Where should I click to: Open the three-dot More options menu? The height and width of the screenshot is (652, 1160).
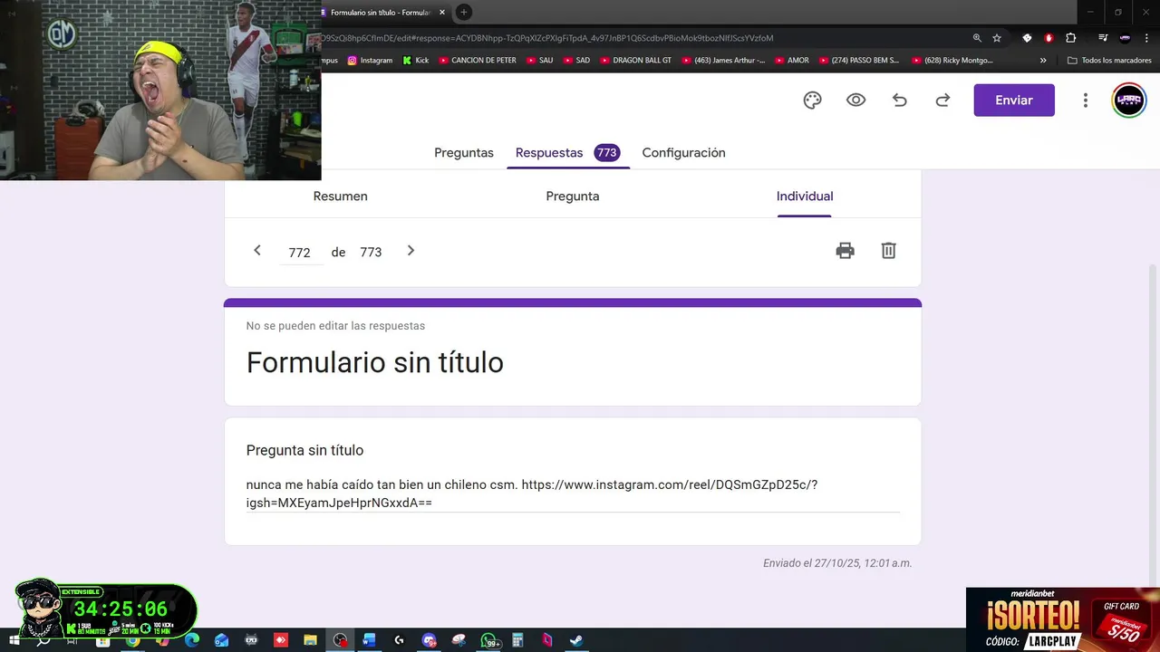point(1085,101)
